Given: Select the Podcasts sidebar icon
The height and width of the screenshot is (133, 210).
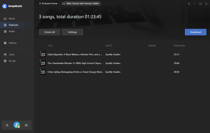Looking at the screenshot, I should point(5,25).
